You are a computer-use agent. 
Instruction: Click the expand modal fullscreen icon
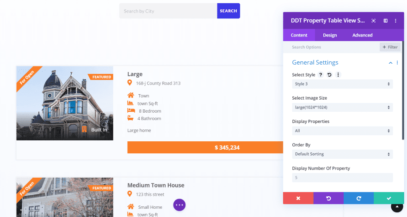(x=373, y=21)
